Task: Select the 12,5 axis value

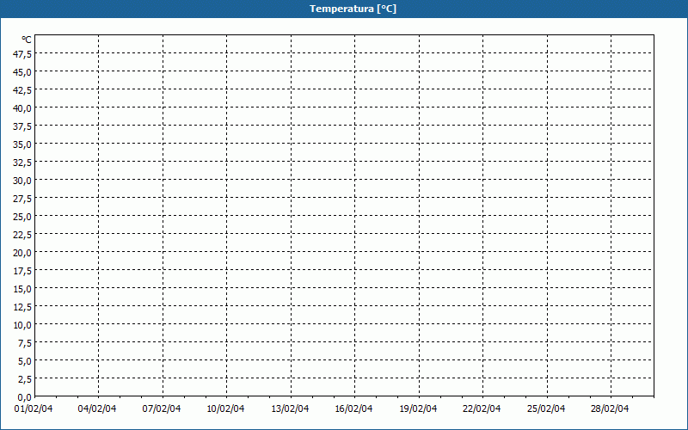Action: pos(22,307)
